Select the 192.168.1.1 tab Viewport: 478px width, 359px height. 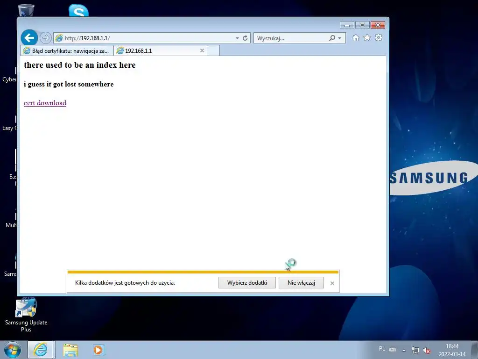click(x=161, y=50)
